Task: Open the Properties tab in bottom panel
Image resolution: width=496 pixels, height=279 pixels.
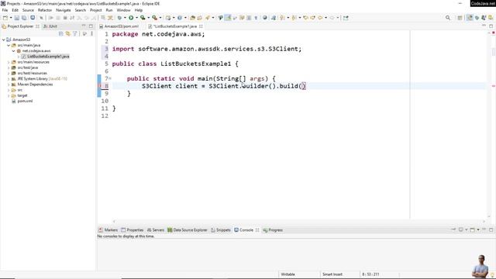Action: point(133,230)
